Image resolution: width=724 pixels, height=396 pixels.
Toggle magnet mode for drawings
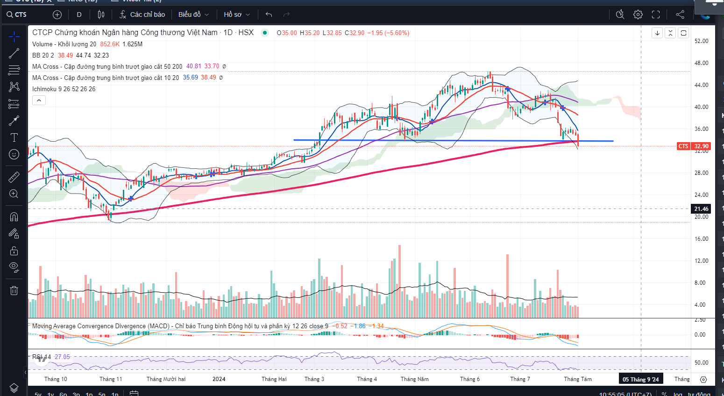coord(14,217)
